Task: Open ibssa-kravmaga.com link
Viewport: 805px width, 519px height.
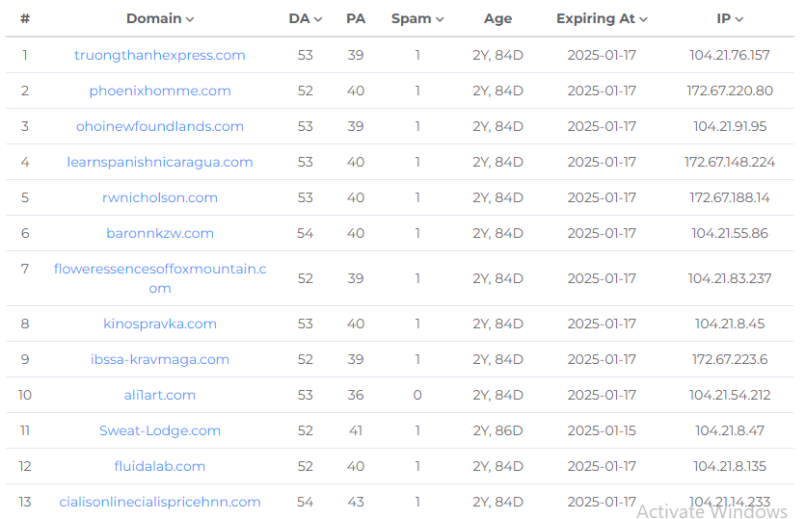Action: 160,359
